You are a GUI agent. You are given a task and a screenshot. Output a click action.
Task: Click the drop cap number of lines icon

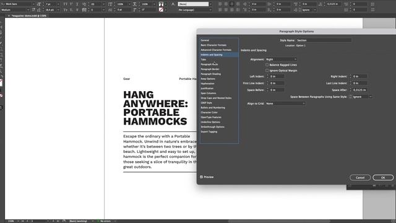tap(346, 4)
